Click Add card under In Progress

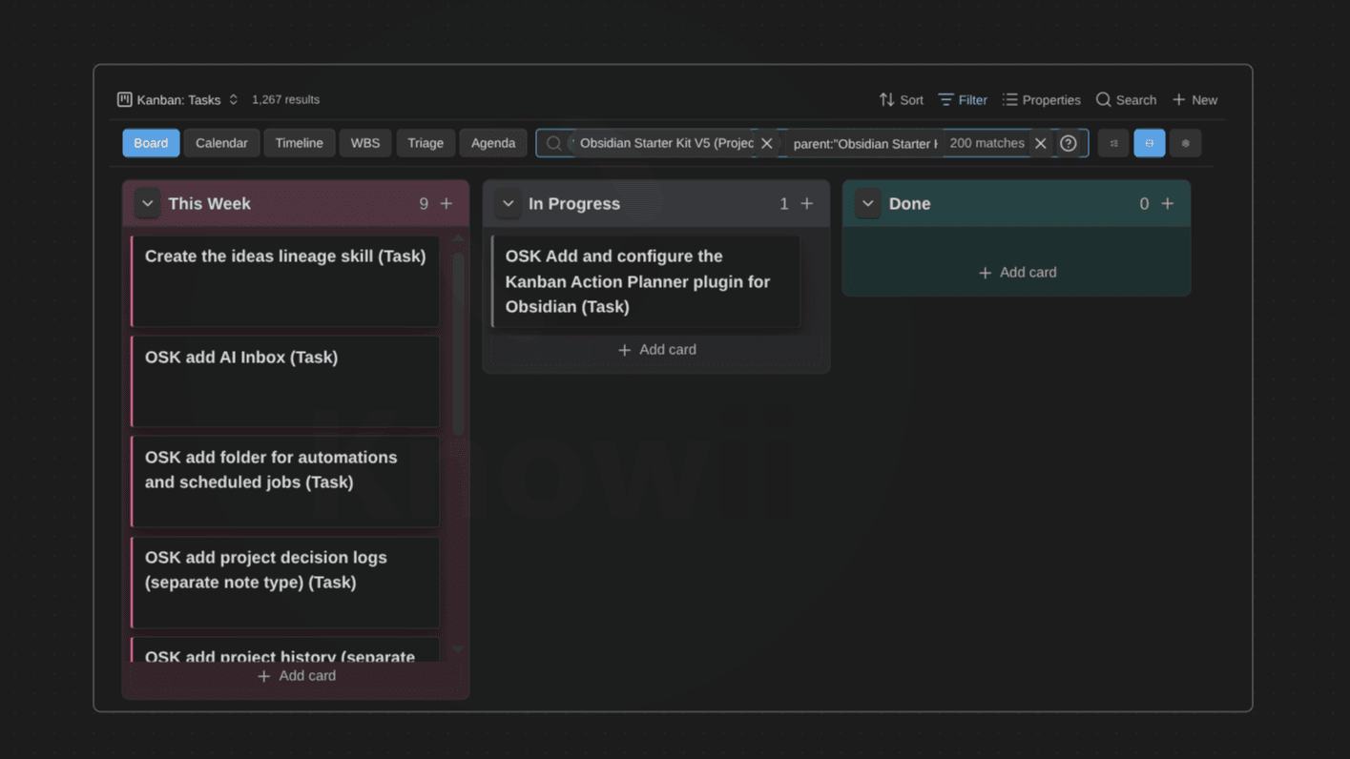click(656, 350)
